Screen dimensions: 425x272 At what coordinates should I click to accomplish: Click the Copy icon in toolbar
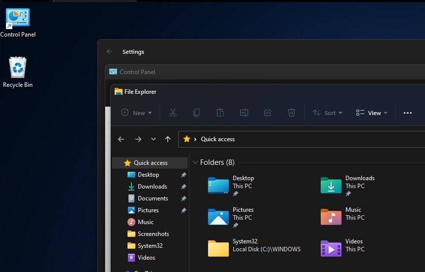click(196, 113)
